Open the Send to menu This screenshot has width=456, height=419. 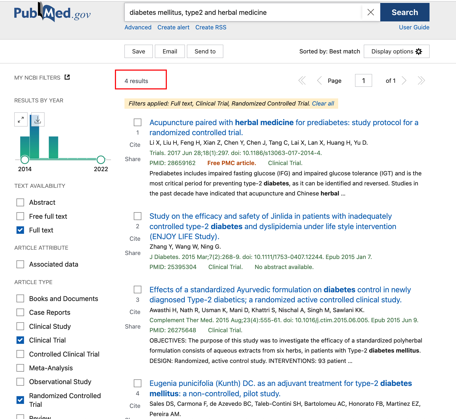point(205,51)
